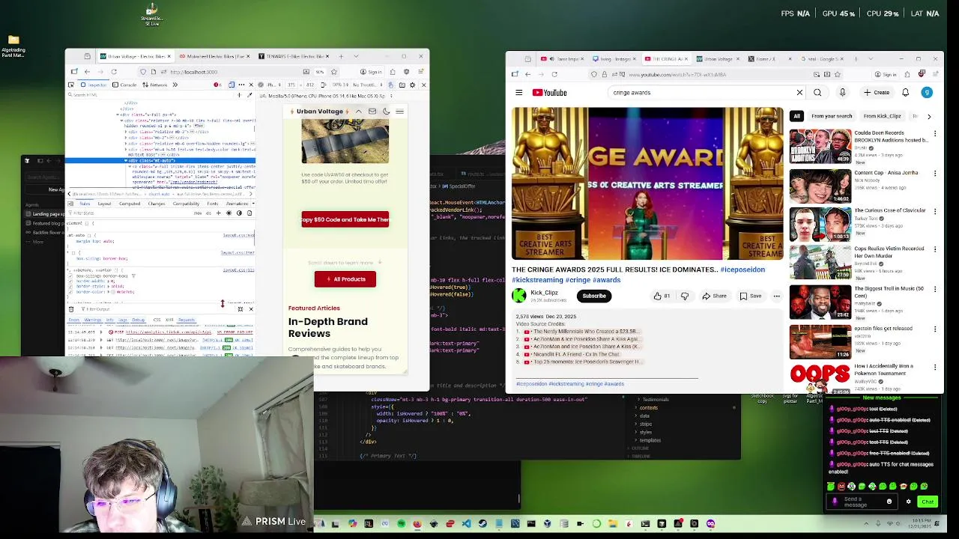Click the YouTube logo
This screenshot has width=959, height=539.
tap(550, 93)
